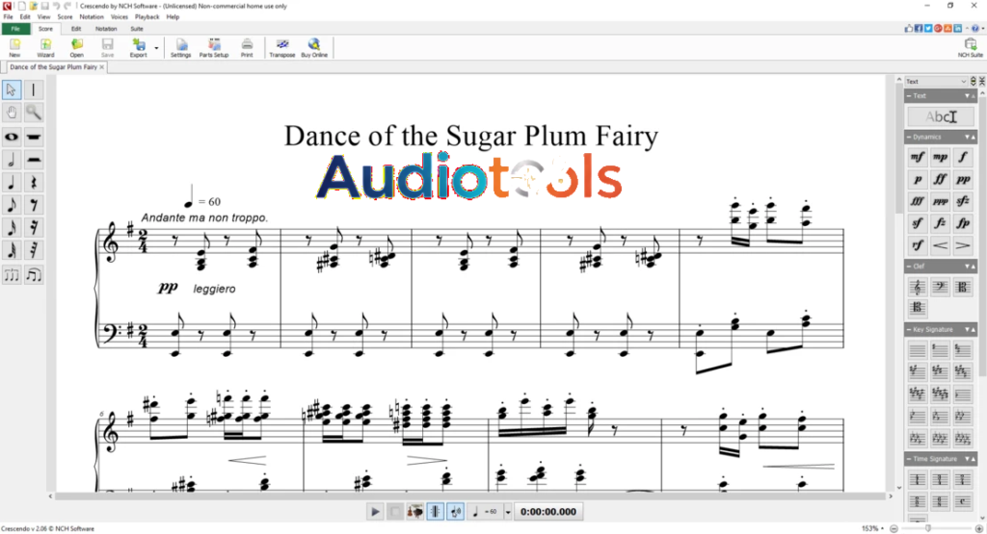Start playback with the Play button
Screen dimensions: 987x534
[375, 511]
